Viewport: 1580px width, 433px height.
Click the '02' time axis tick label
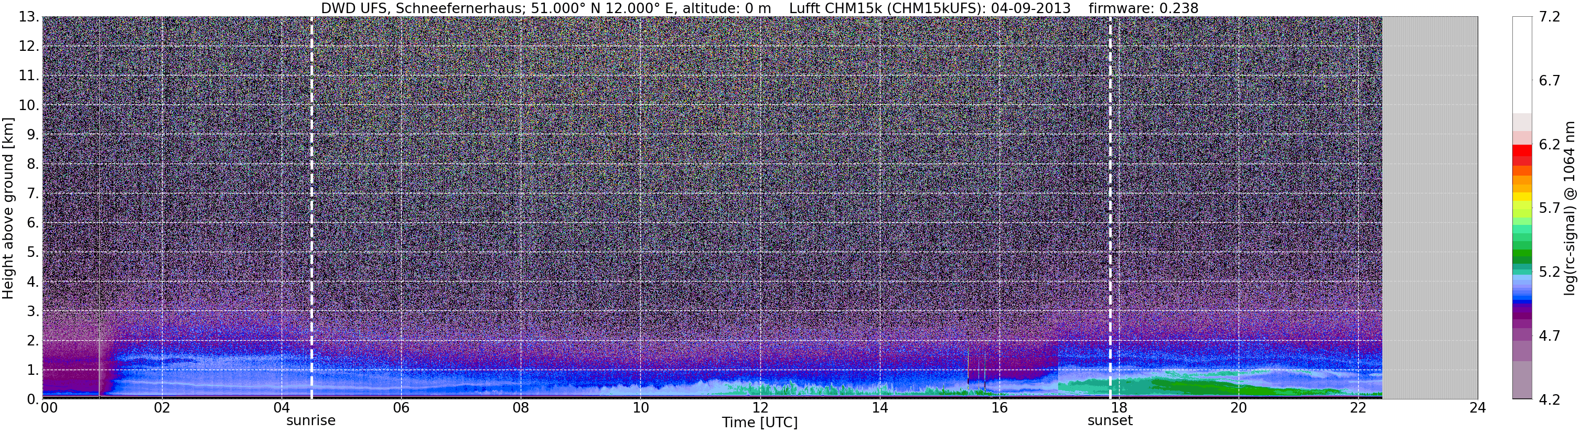[x=162, y=408]
